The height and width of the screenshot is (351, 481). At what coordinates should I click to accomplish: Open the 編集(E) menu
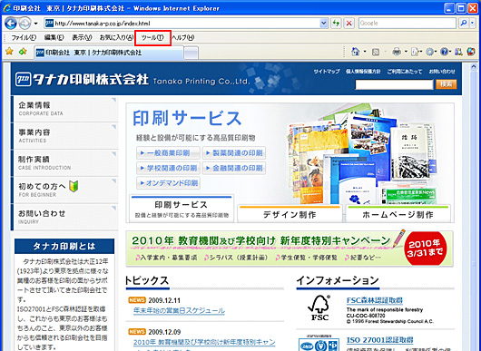(54, 38)
